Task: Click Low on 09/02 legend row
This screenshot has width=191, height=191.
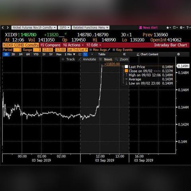Action: click(149, 83)
